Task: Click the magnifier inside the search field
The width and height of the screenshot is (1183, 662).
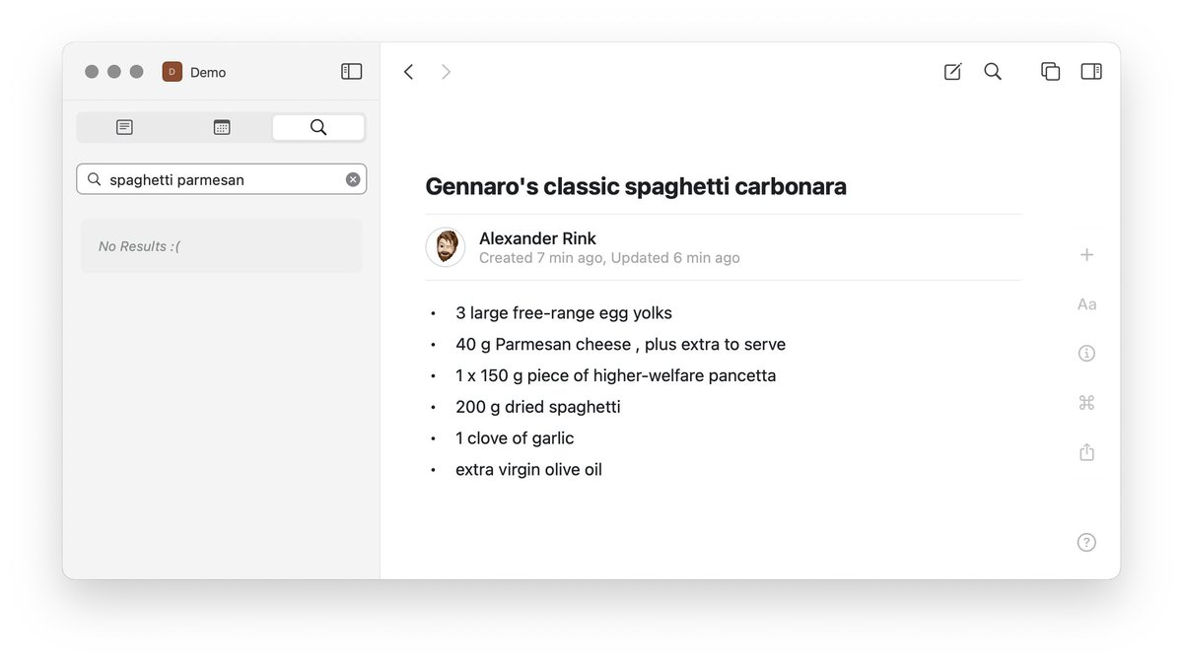Action: click(95, 179)
